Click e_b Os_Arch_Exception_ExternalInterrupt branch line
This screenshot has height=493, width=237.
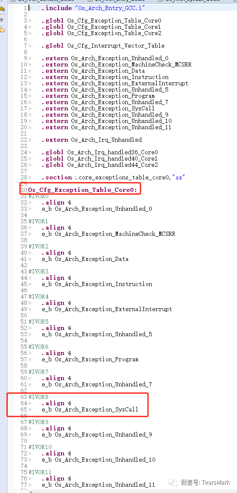click(107, 309)
